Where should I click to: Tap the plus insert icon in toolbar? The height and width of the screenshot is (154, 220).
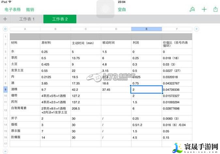204,9
